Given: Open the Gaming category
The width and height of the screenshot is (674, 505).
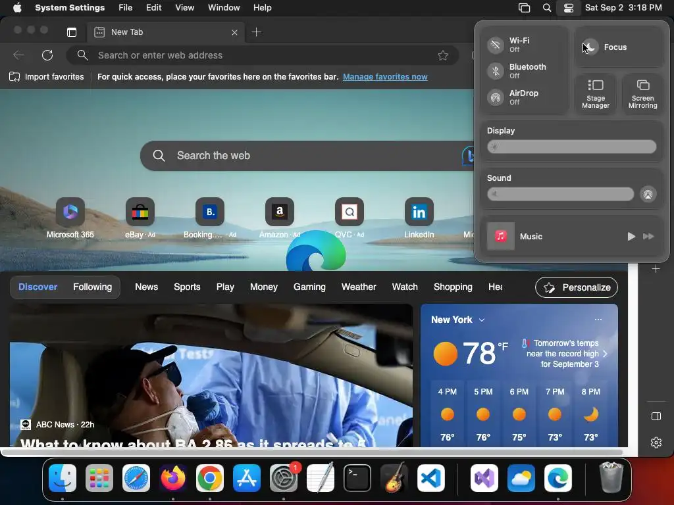Looking at the screenshot, I should [309, 287].
